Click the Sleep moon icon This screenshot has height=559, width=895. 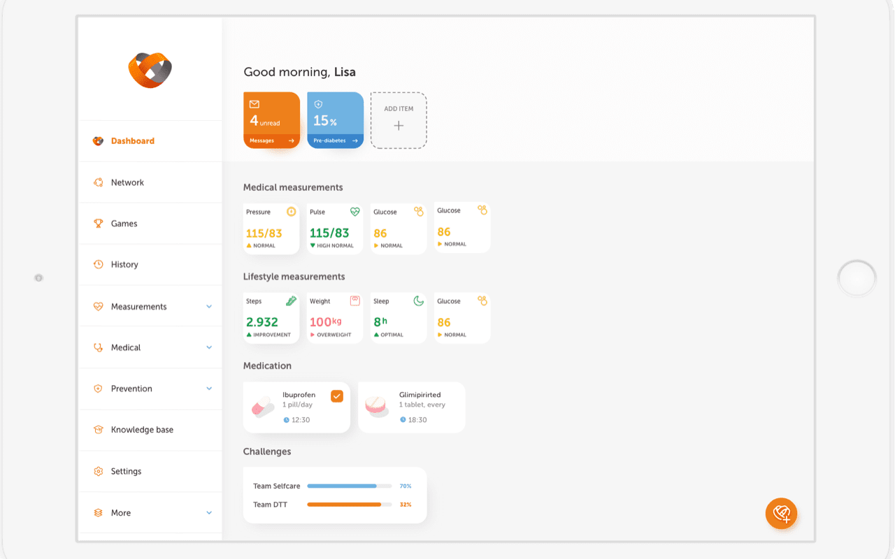coord(418,301)
